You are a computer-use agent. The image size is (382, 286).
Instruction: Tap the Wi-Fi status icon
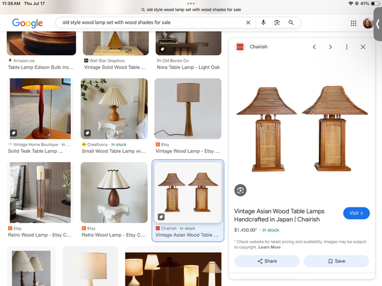[351, 4]
